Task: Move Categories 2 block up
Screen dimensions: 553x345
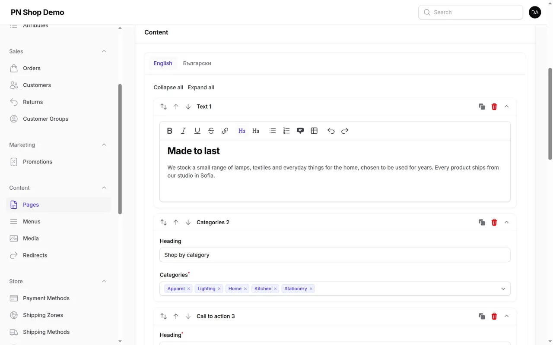Action: coord(176,222)
